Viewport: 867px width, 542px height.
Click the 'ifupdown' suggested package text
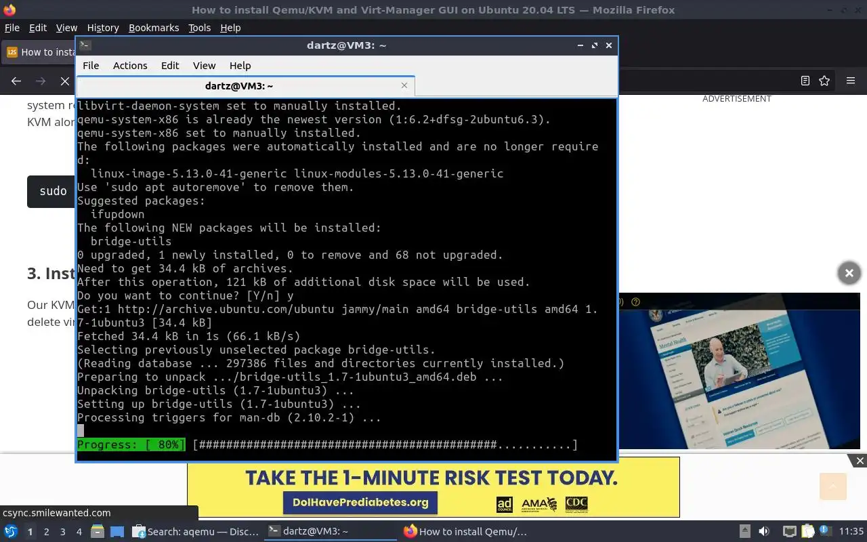pos(117,214)
